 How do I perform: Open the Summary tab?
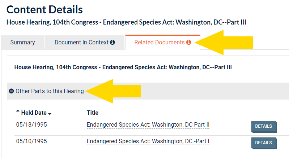[22, 42]
